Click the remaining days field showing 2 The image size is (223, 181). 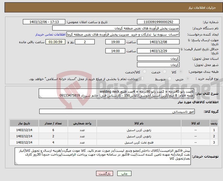(x=85, y=42)
